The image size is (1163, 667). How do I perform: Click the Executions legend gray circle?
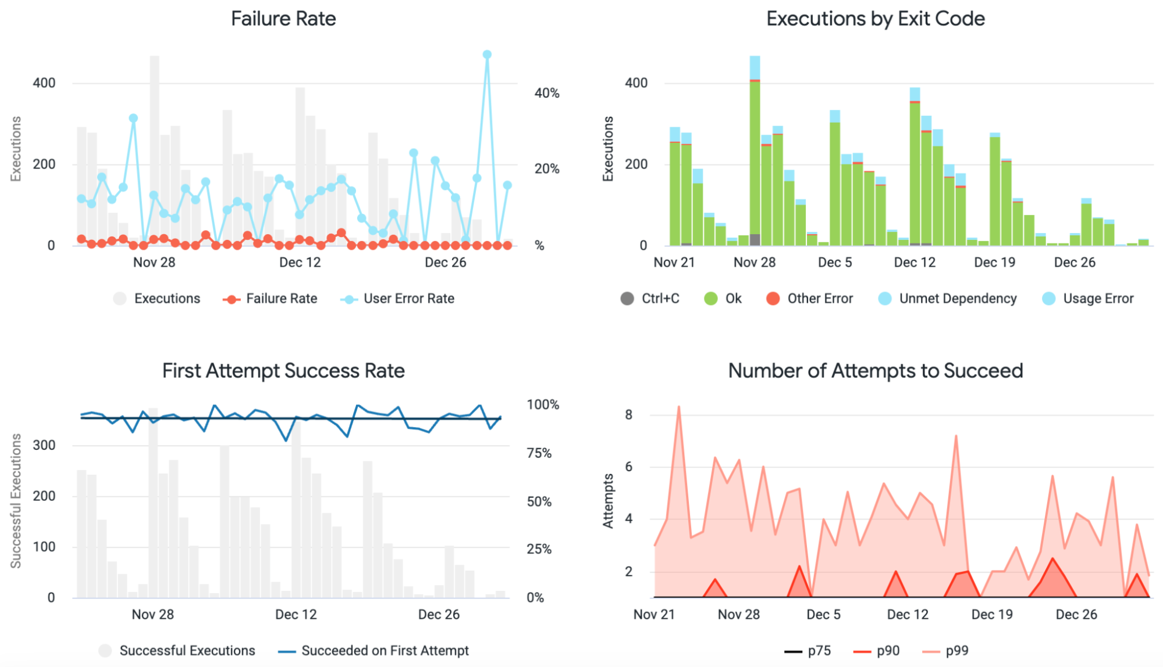click(x=120, y=299)
